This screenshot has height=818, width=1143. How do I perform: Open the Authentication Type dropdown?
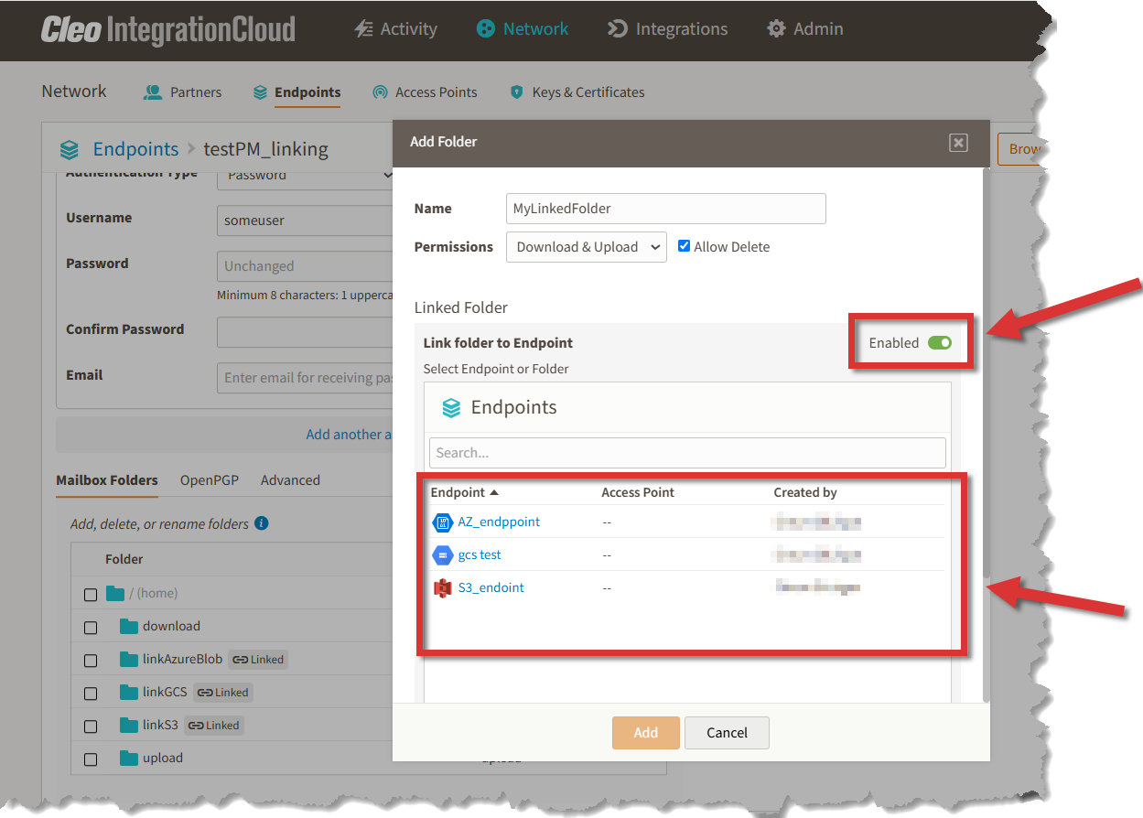point(306,178)
